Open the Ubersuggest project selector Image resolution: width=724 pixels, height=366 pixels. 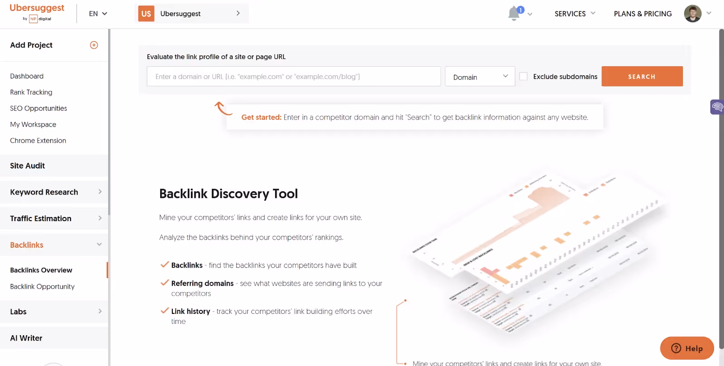pyautogui.click(x=192, y=14)
